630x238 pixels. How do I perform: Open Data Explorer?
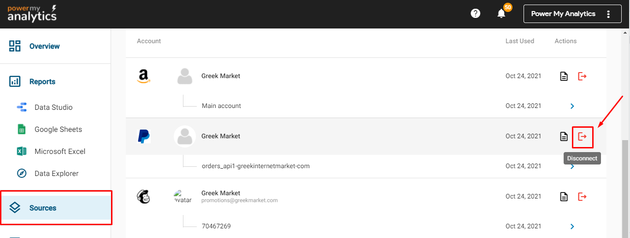tap(56, 174)
